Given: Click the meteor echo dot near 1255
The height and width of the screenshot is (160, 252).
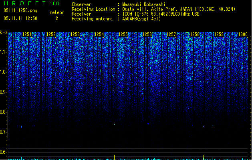Looking at the screenshot, I should pos(115,124).
